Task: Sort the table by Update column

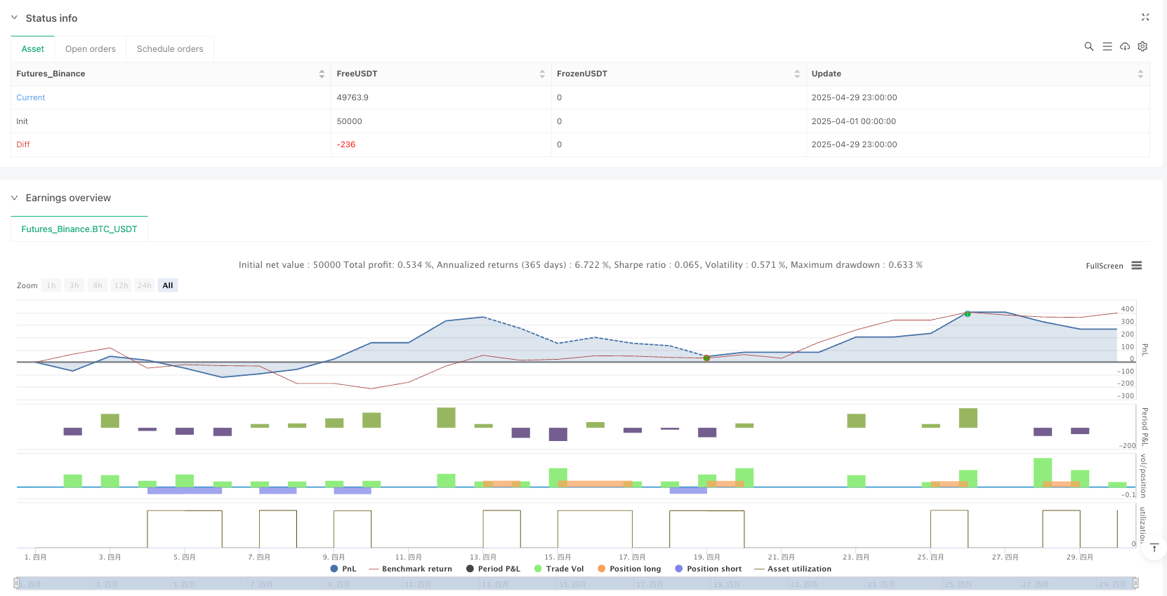Action: pyautogui.click(x=1140, y=74)
